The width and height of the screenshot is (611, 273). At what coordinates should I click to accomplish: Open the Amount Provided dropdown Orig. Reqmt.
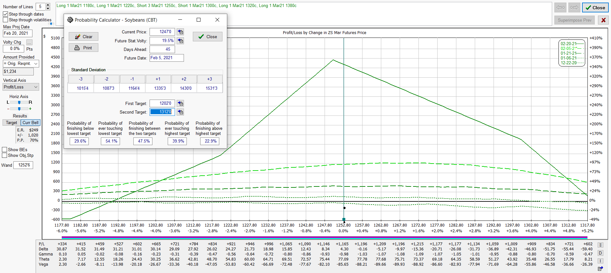pos(21,64)
